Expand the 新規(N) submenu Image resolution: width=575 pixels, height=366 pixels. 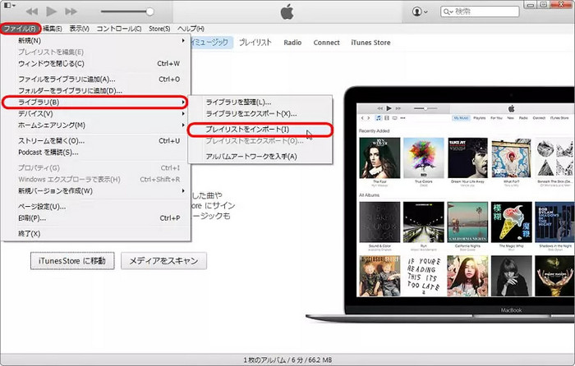(x=96, y=40)
